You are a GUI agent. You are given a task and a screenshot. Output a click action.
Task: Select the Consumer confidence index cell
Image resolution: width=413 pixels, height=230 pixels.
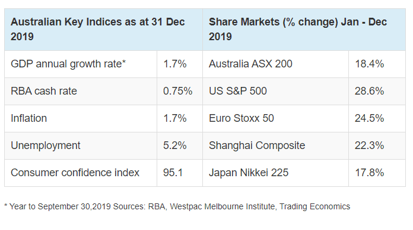pyautogui.click(x=81, y=173)
